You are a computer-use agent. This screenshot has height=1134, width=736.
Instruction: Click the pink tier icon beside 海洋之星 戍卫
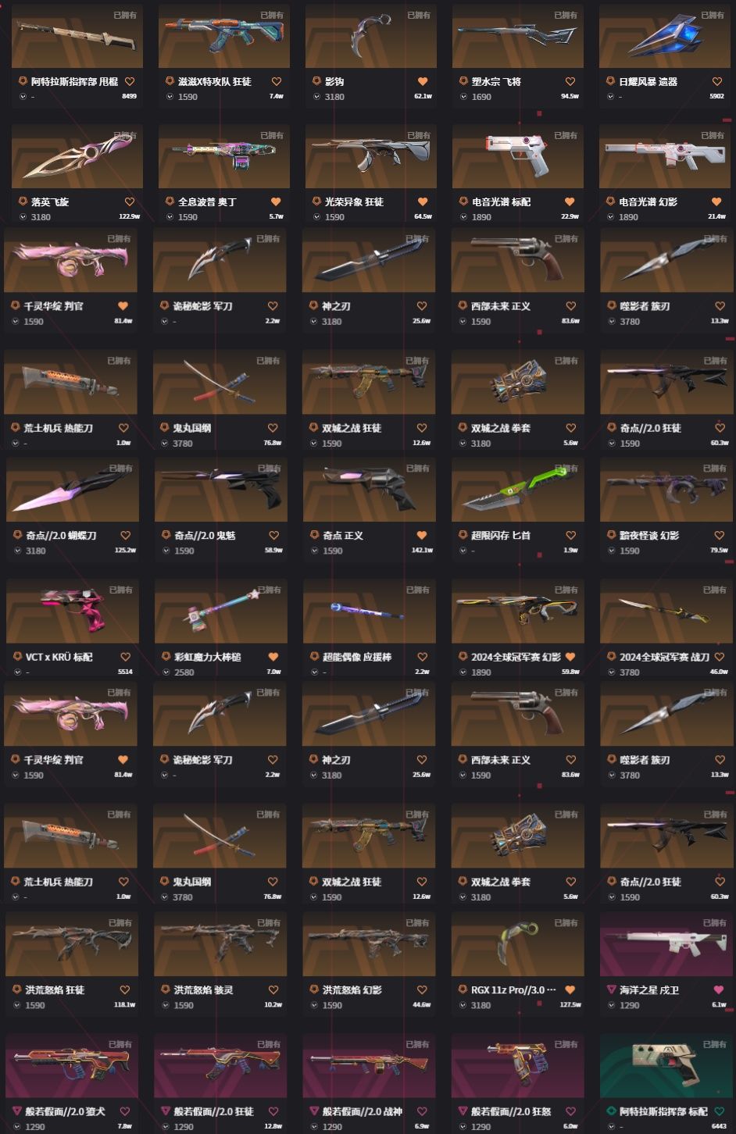tap(611, 990)
